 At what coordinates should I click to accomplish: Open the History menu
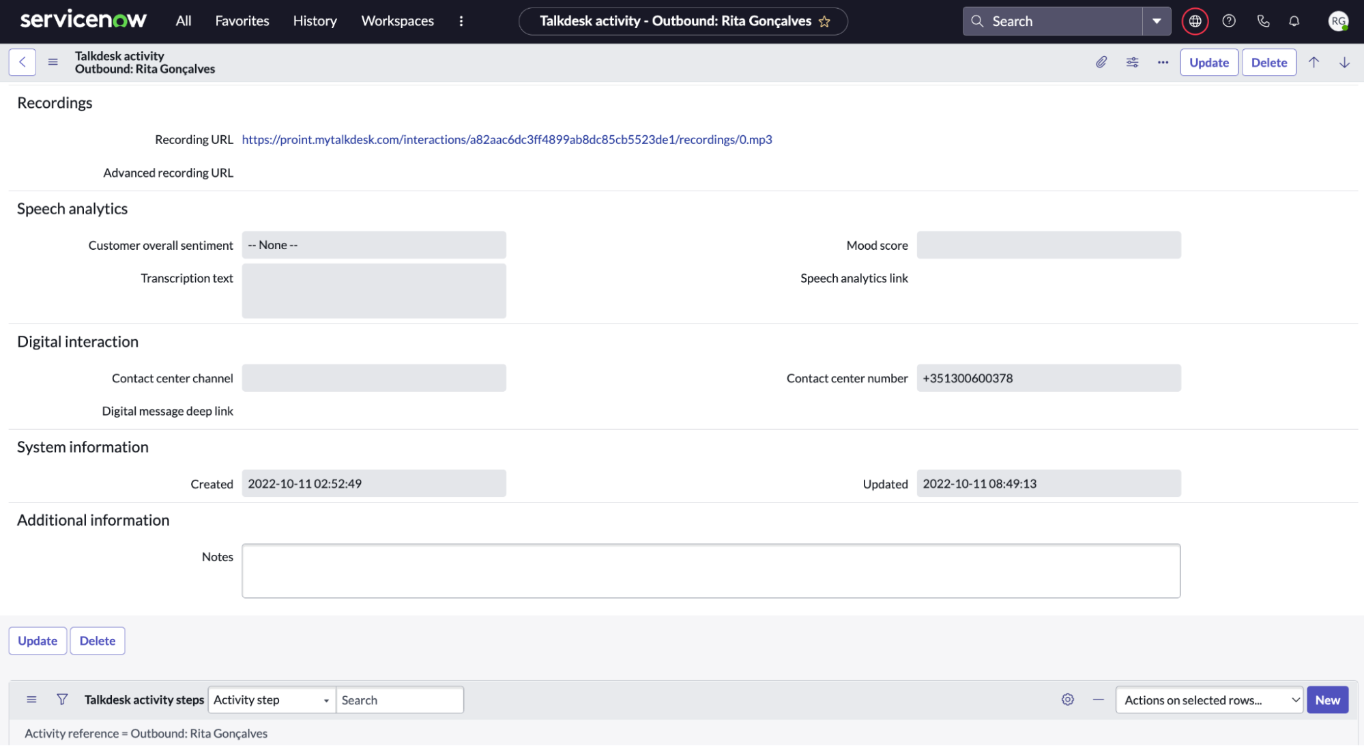315,21
